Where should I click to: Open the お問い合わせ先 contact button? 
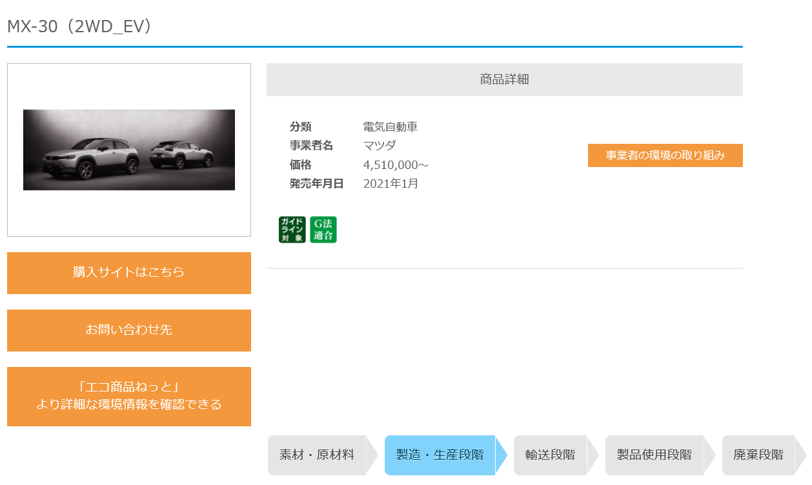[129, 330]
